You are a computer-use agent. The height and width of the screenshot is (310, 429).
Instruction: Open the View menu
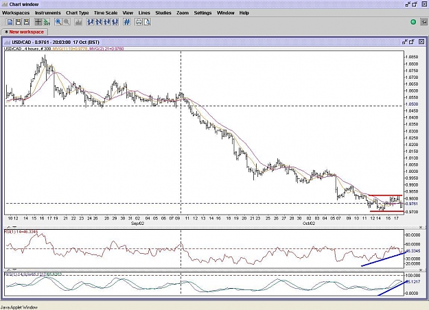click(x=128, y=13)
